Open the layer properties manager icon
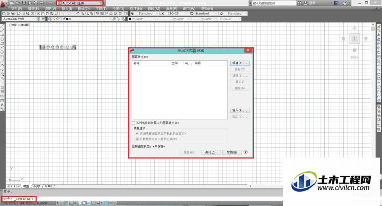 click(50, 19)
